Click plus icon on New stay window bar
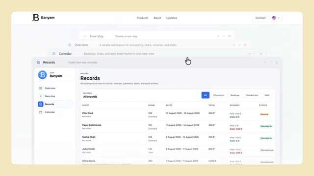314x176 pixels. (x=218, y=36)
